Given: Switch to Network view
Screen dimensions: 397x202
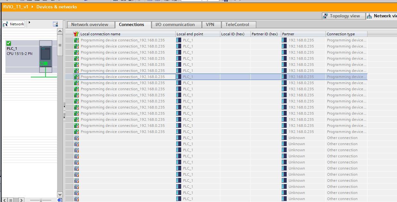Looking at the screenshot, I should pyautogui.click(x=382, y=16).
